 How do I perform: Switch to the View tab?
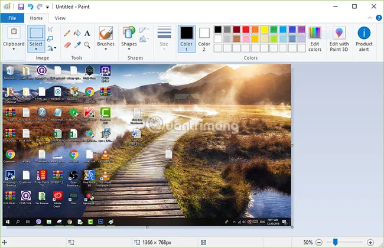pos(60,18)
